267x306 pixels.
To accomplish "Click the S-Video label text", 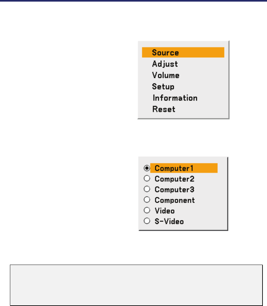I will [x=169, y=221].
